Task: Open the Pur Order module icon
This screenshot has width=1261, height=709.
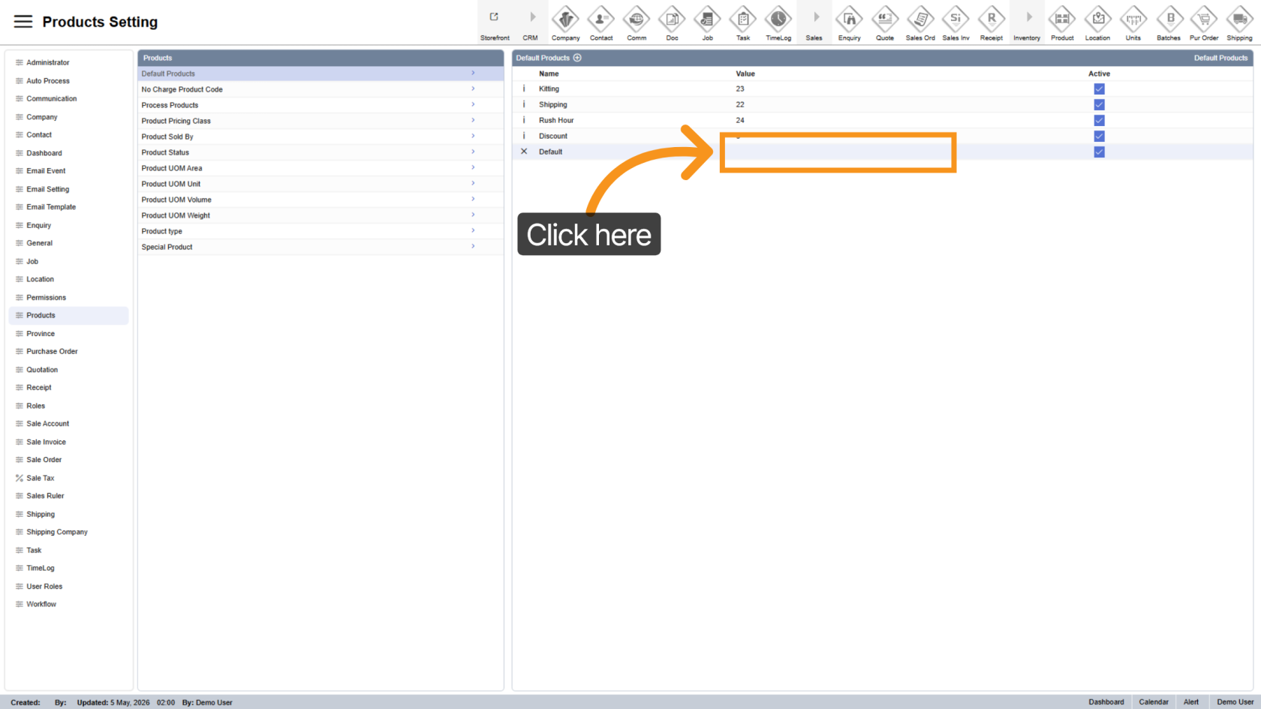Action: (1204, 19)
